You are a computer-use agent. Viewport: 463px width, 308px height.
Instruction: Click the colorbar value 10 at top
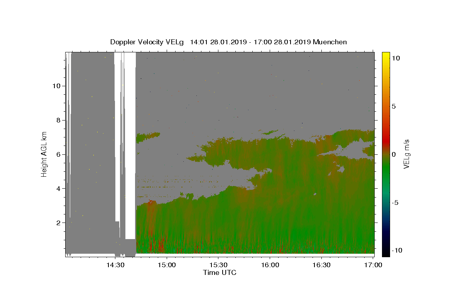click(395, 58)
